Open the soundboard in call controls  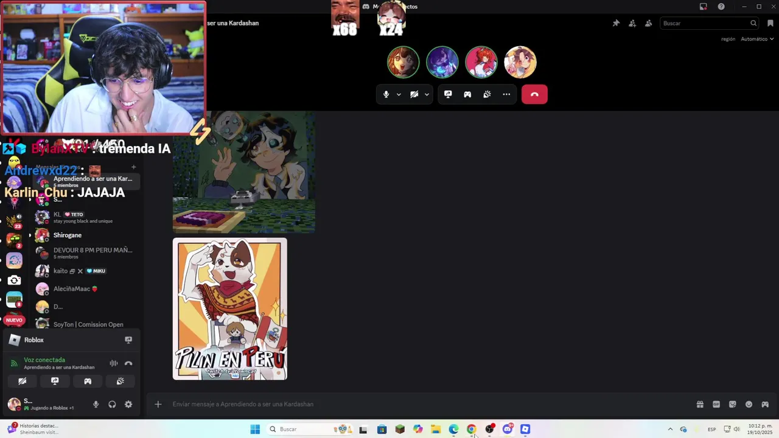coord(487,94)
